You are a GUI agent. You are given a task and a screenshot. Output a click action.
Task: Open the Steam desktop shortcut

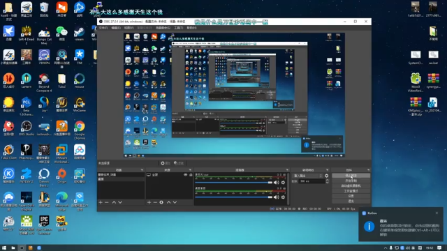pos(80,33)
